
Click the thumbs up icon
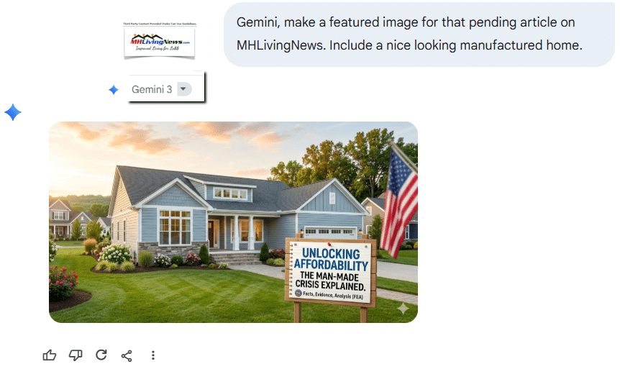tap(50, 355)
